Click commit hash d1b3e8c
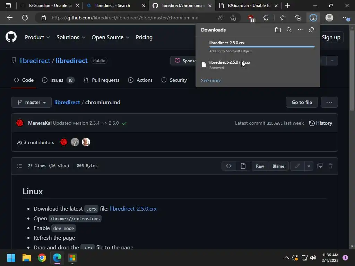 point(275,123)
